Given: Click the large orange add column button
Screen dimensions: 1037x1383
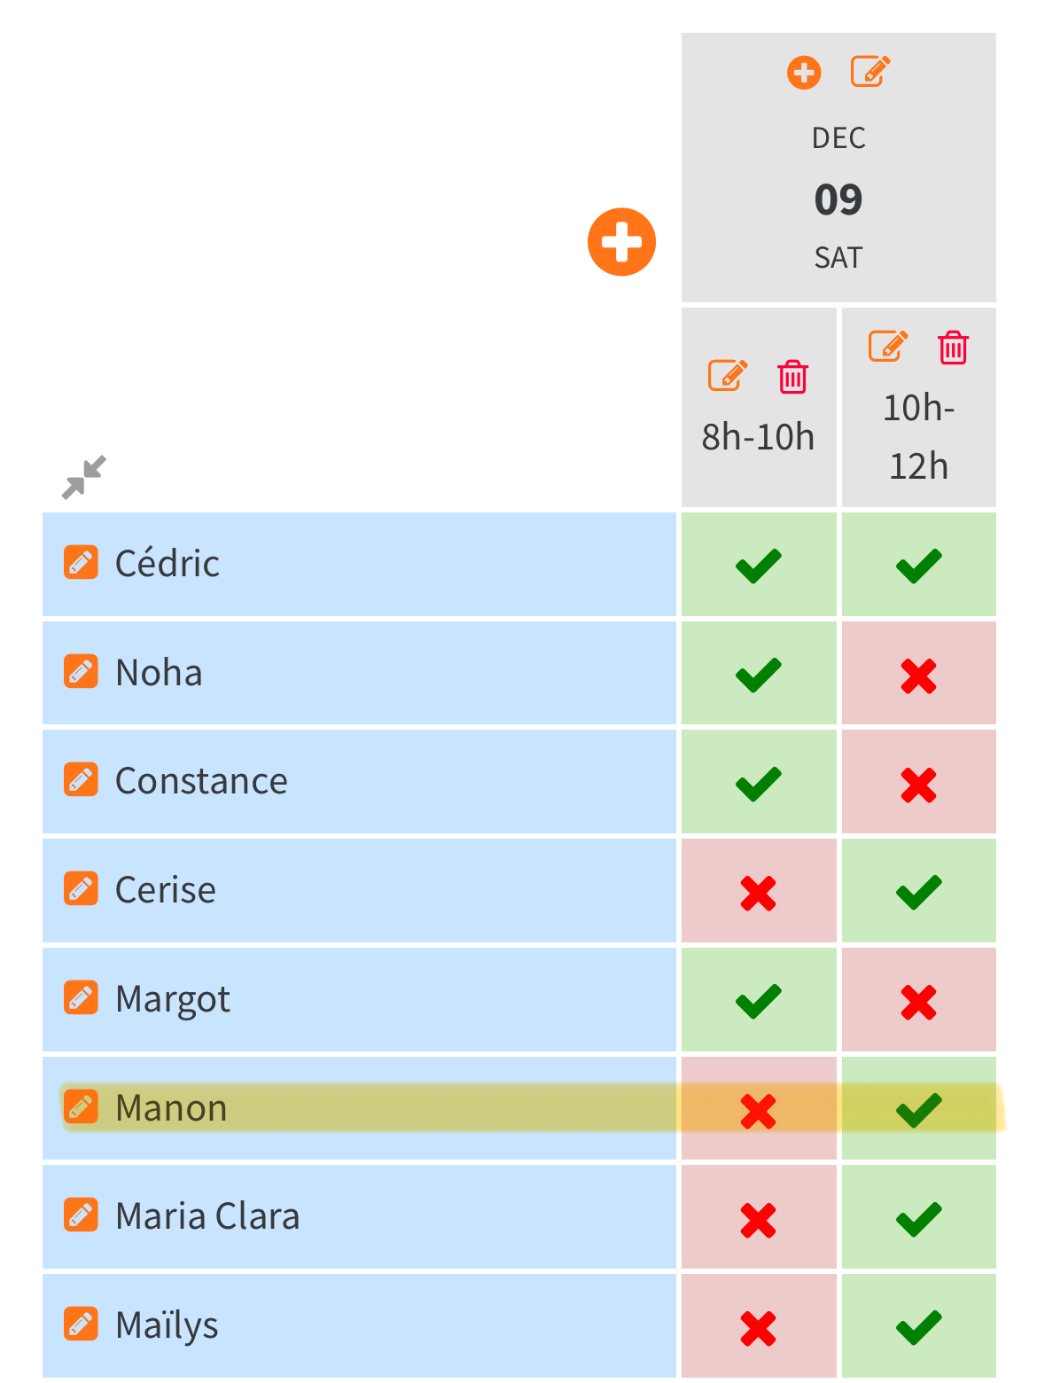Looking at the screenshot, I should click(x=621, y=242).
